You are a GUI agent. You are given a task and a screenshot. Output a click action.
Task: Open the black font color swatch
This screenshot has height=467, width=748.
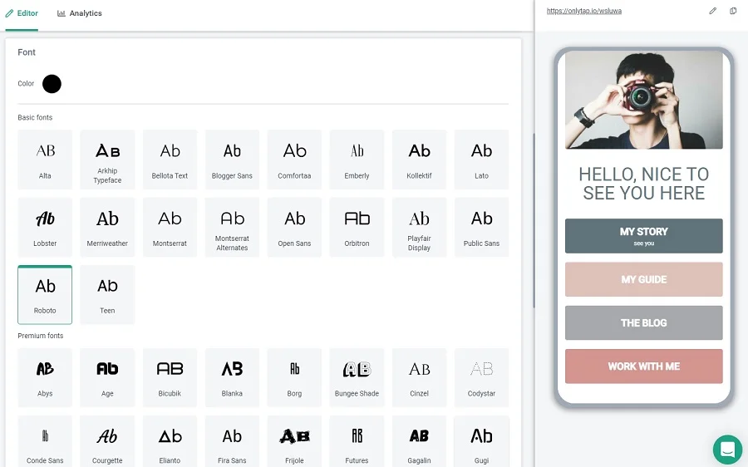pos(52,84)
